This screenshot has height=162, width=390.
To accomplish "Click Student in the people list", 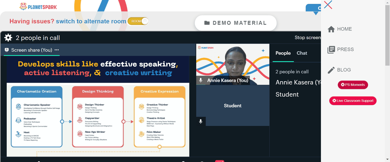I will (287, 94).
